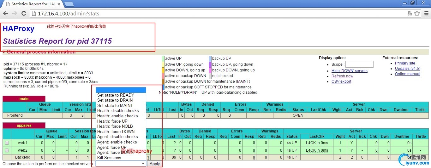Click the CSV export link
The image size is (431, 168).
coord(341,81)
